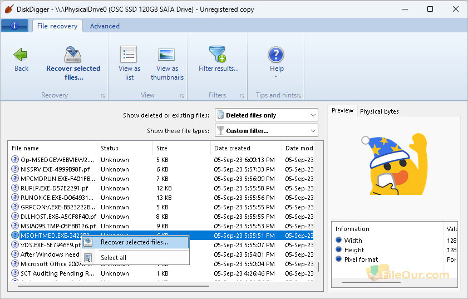Click the question icon beside RUPLP.EXE file
The width and height of the screenshot is (468, 299).
pos(15,188)
